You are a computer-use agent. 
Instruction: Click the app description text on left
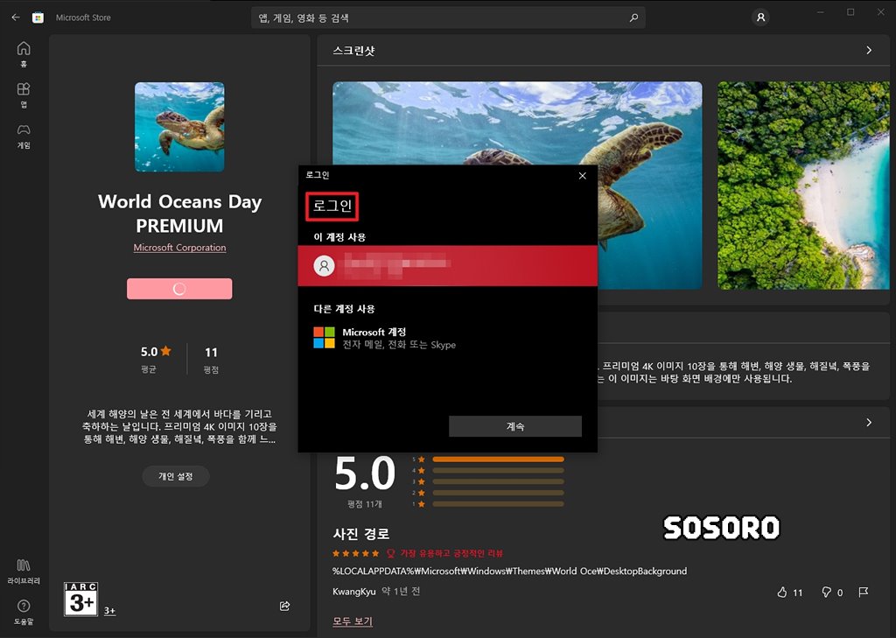pos(179,426)
